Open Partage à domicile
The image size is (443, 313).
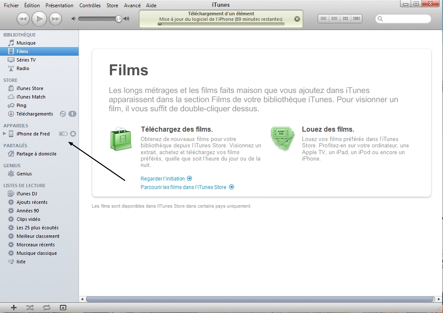tap(39, 154)
